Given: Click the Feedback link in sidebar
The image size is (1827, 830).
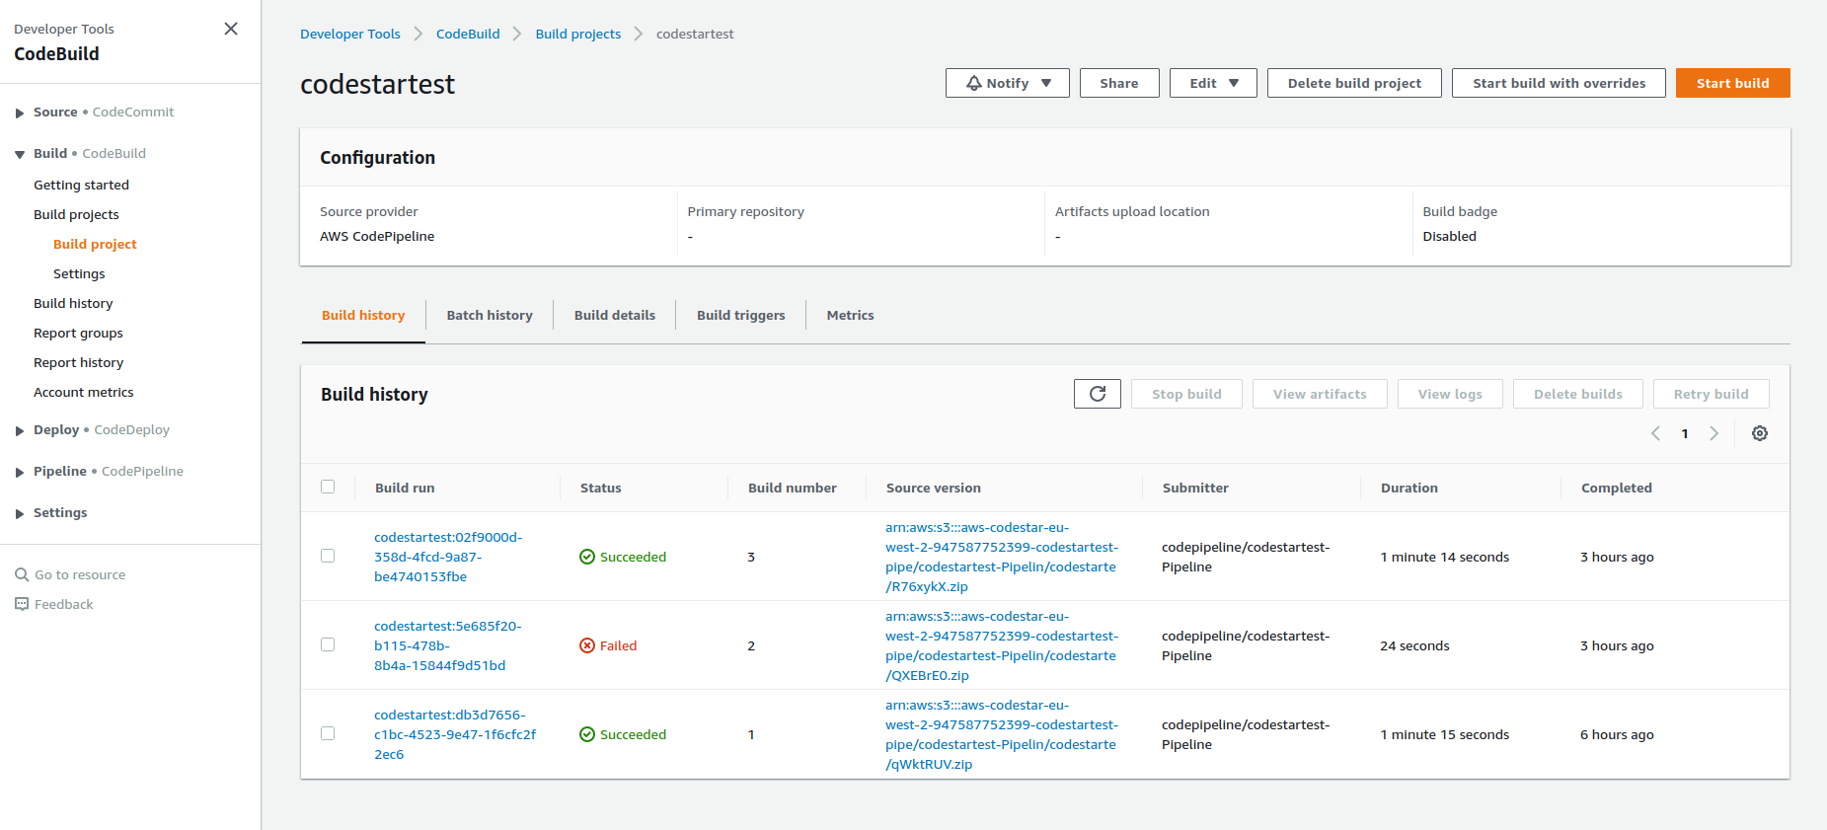Looking at the screenshot, I should click(63, 604).
